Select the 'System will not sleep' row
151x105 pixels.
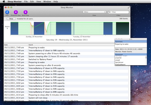(66, 98)
